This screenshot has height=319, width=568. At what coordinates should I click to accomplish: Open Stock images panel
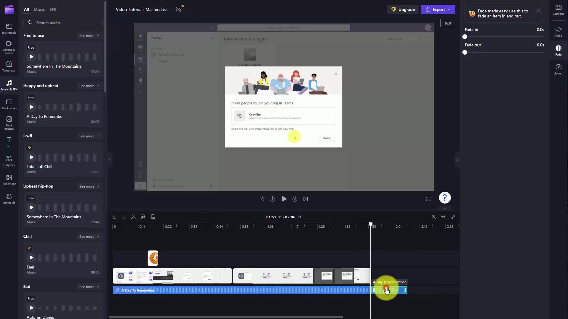pos(9,123)
